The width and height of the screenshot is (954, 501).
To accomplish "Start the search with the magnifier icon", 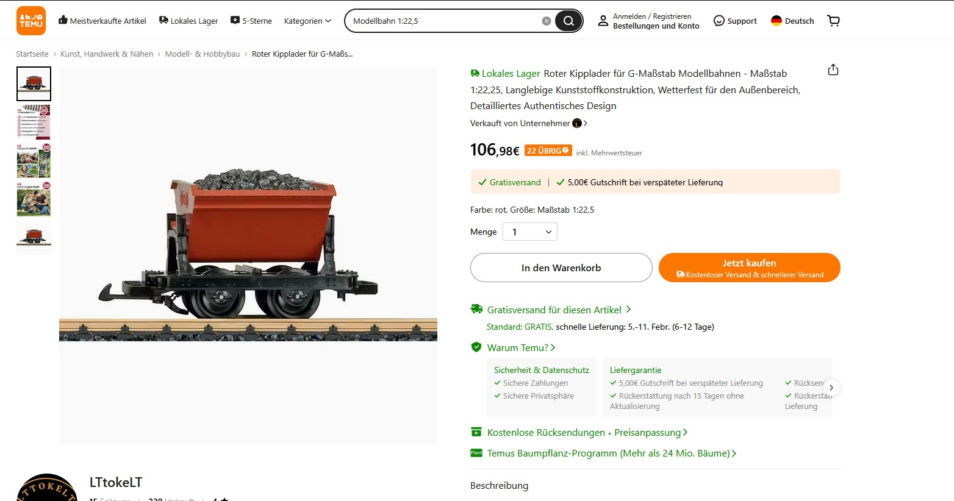I will (x=568, y=21).
